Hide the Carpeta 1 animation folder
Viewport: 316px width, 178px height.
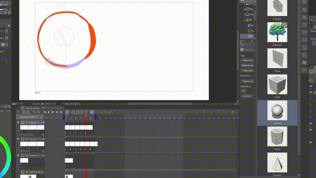pos(18,139)
